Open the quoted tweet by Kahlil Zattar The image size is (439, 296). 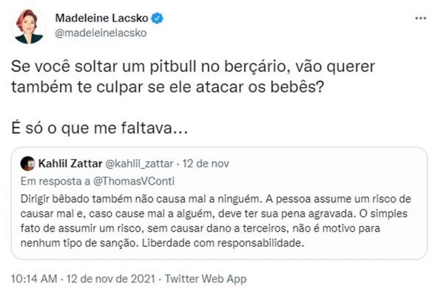click(219, 203)
